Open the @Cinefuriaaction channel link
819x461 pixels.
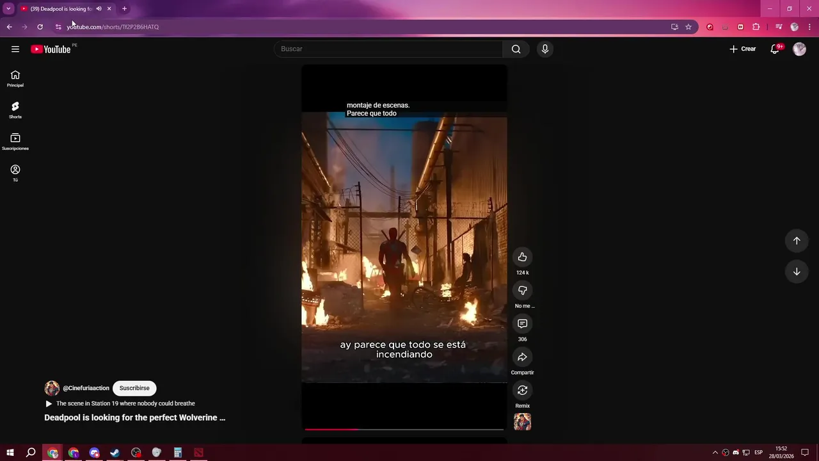[x=86, y=388]
